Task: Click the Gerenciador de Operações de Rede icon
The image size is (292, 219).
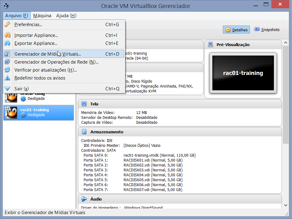Action: (x=7, y=62)
